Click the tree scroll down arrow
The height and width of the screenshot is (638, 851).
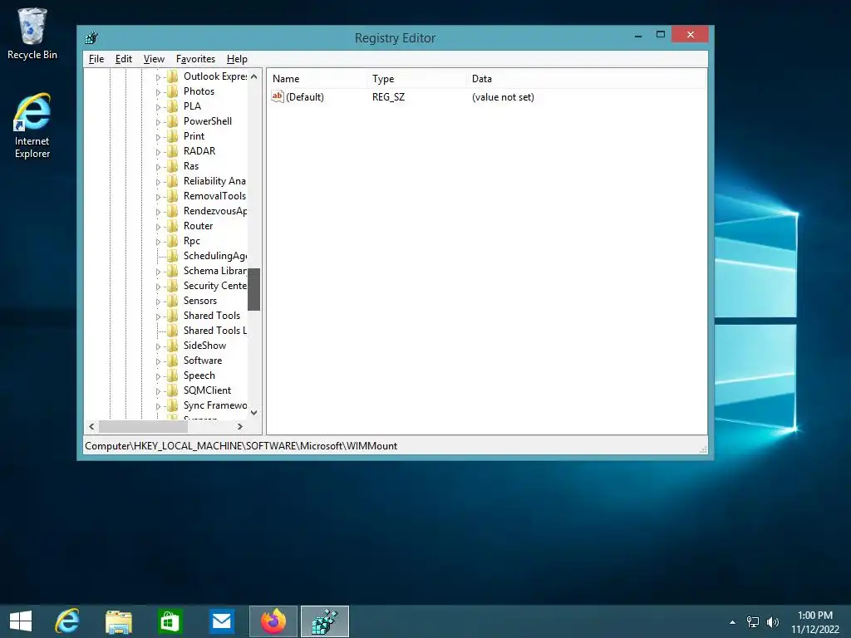(254, 413)
